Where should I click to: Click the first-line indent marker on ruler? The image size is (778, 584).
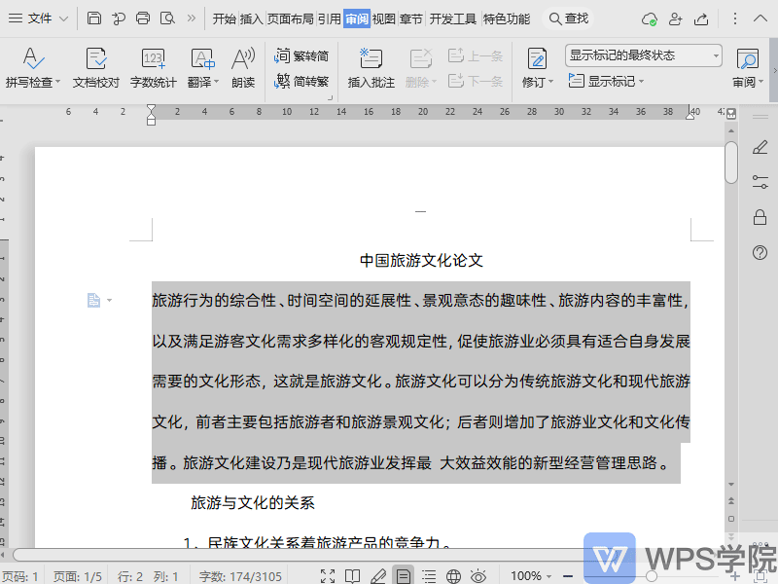point(152,109)
